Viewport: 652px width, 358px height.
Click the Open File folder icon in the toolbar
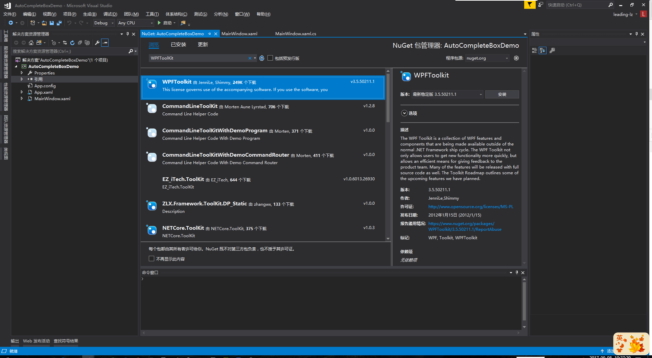point(44,23)
